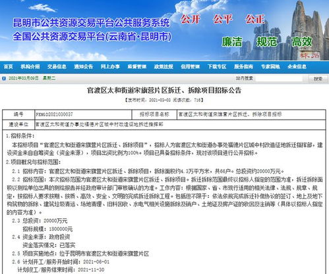Click the 昆明市公共资源交易平台公共服务系统 banner title
The width and height of the screenshot is (329, 274).
pos(92,23)
